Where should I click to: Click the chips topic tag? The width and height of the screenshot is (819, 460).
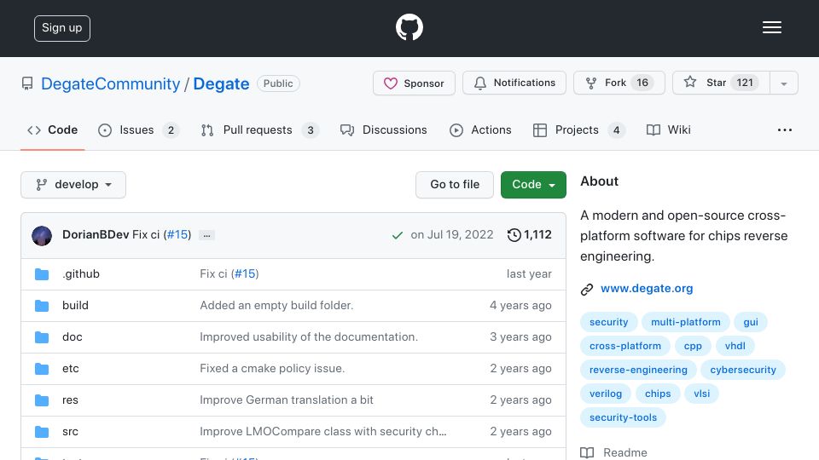pos(658,394)
